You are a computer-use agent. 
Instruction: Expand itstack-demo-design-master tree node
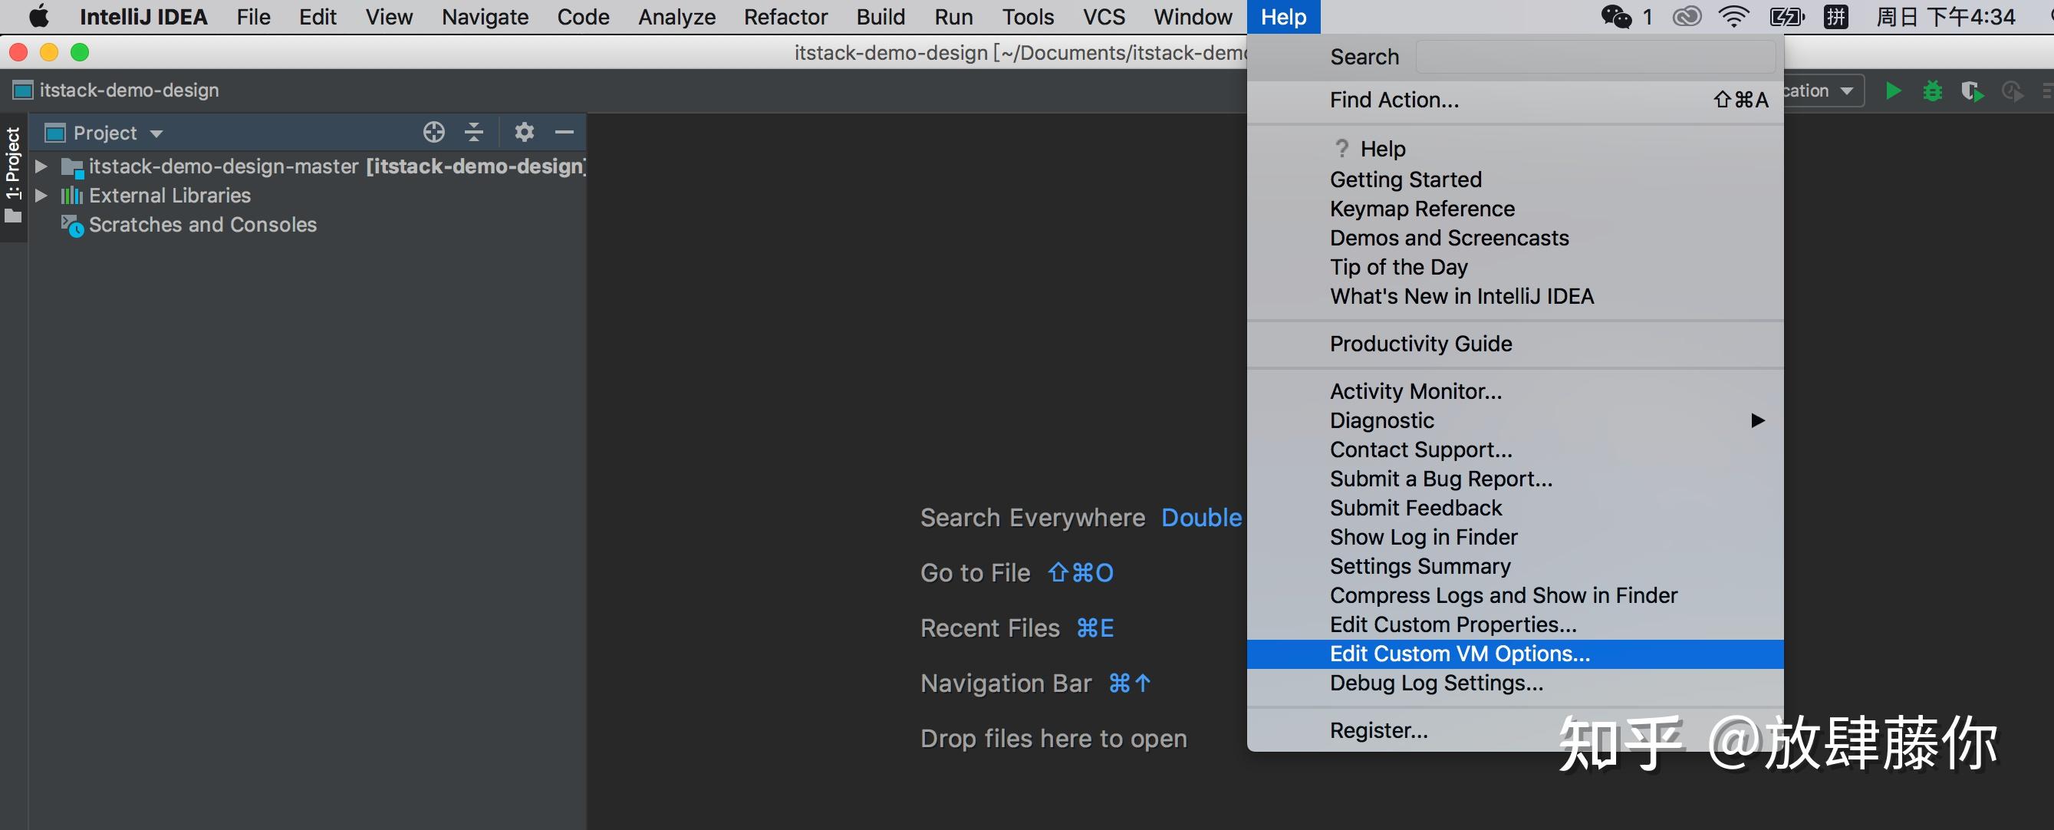point(41,166)
